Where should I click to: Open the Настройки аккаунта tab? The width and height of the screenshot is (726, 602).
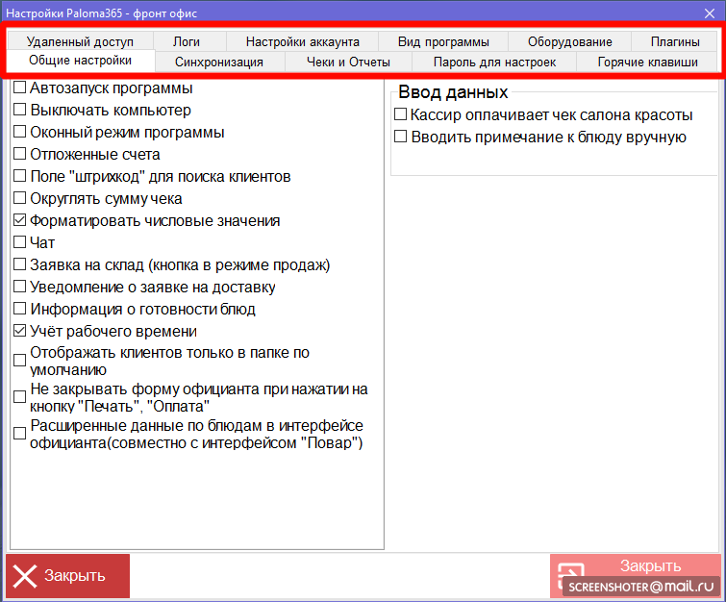coord(302,41)
